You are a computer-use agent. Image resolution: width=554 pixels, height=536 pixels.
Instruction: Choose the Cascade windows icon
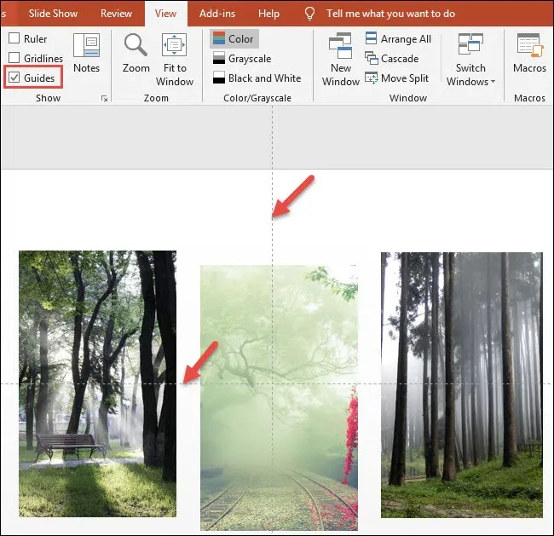coord(371,58)
